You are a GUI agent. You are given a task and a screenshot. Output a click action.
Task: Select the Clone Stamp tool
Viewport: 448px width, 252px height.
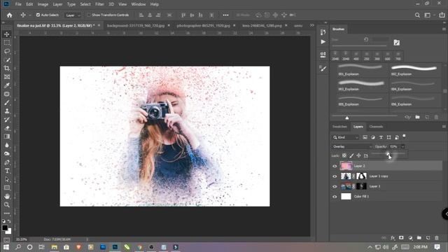[7, 111]
